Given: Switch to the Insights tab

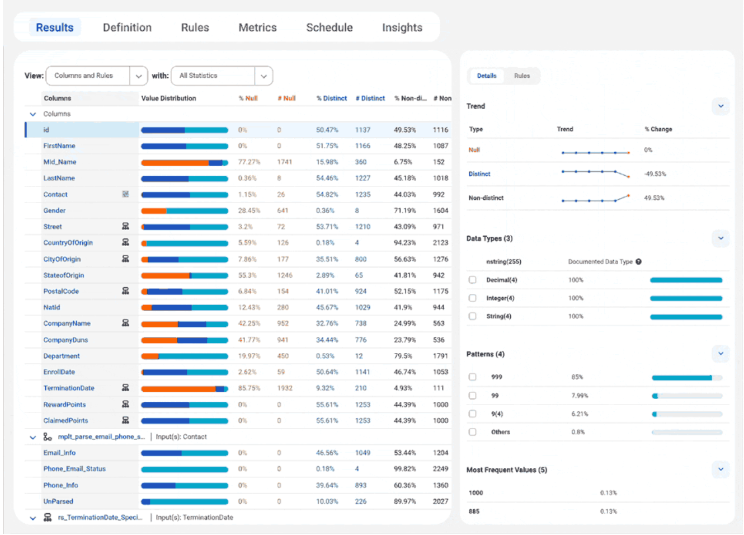Looking at the screenshot, I should pyautogui.click(x=402, y=27).
